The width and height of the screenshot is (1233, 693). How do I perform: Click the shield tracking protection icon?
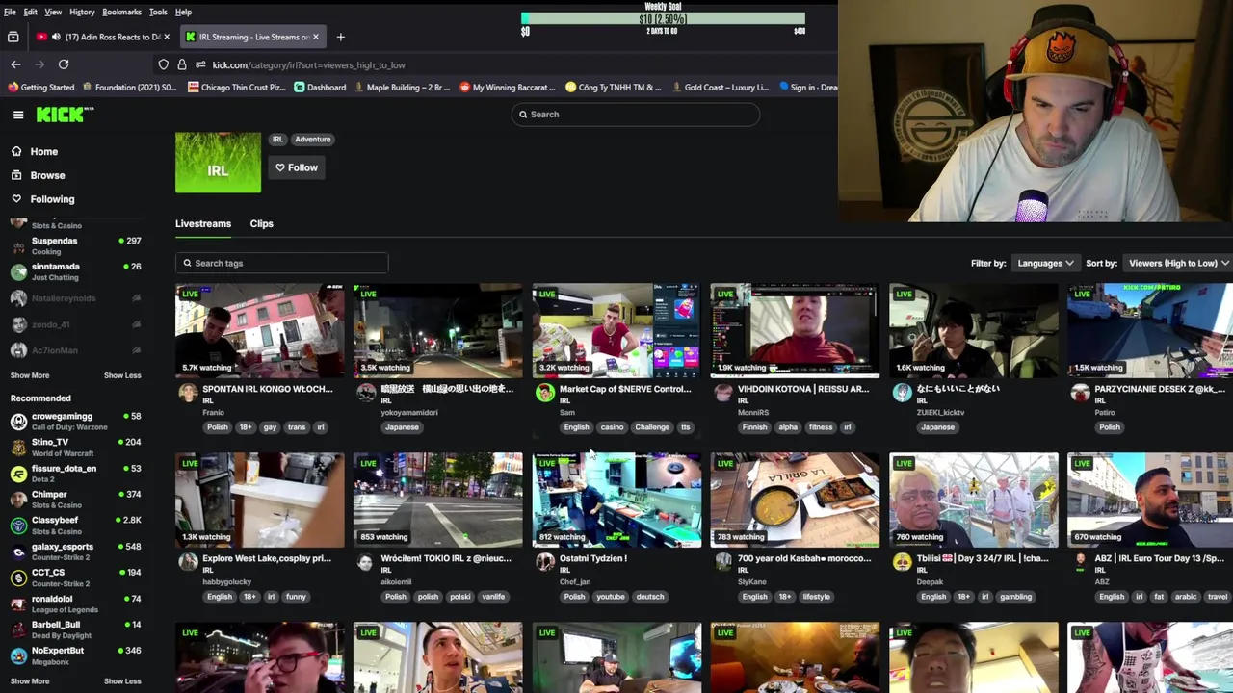164,64
